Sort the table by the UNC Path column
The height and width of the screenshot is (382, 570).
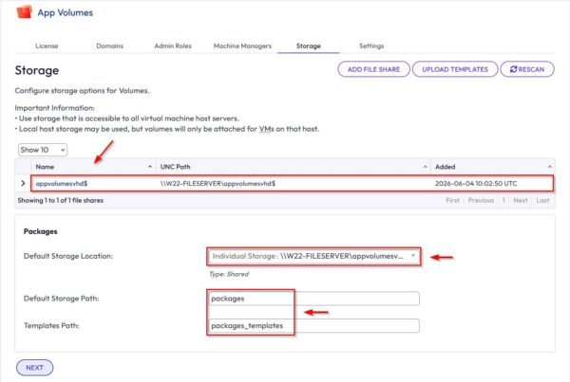pyautogui.click(x=293, y=167)
